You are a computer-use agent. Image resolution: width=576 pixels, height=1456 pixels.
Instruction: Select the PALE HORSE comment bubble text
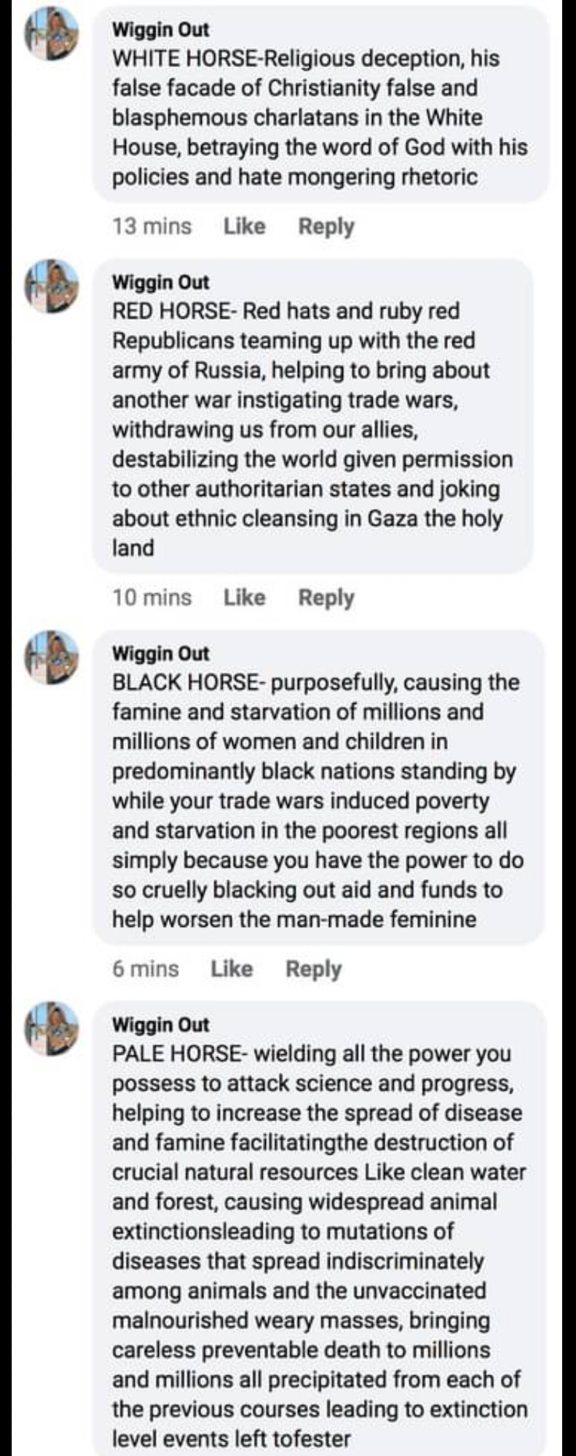[x=320, y=1246]
